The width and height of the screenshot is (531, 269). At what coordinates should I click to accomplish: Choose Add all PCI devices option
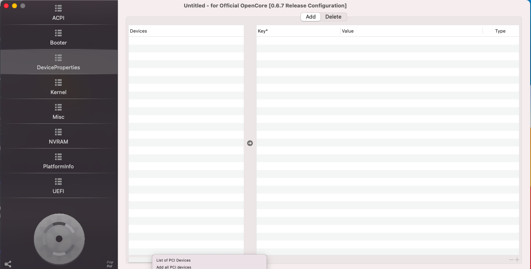[174, 267]
